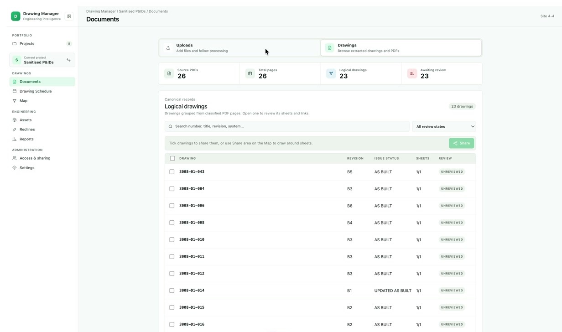Open drawing 3008-D1-014
Viewport: 562px width, 332px height.
[192, 290]
